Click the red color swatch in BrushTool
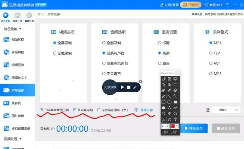The width and height of the screenshot is (244, 149). point(173,126)
